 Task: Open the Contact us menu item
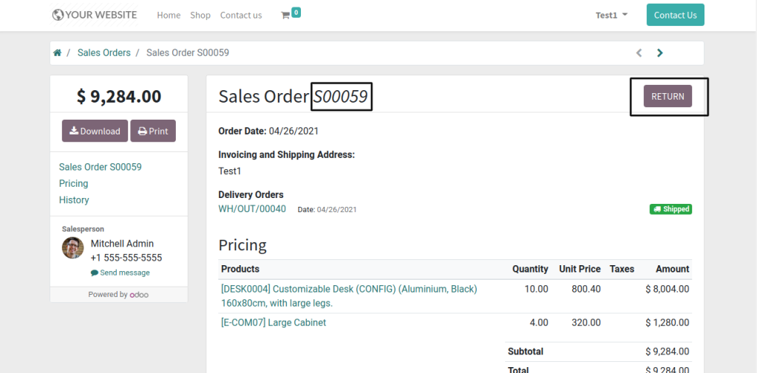(241, 16)
